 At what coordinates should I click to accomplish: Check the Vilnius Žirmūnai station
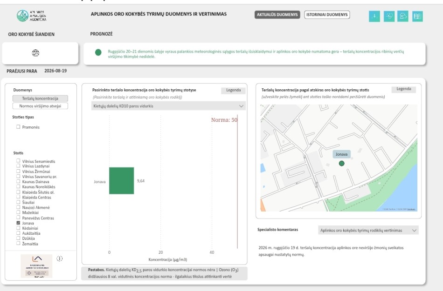(18, 171)
